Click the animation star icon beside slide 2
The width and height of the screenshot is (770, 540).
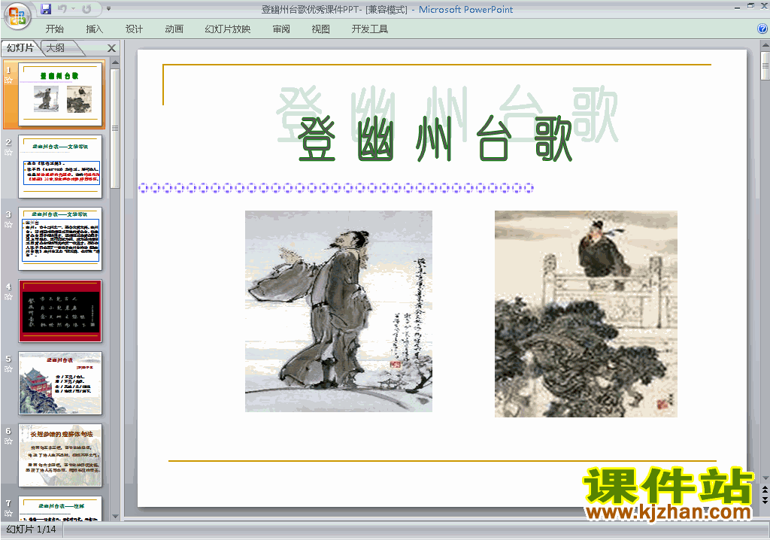(x=8, y=153)
